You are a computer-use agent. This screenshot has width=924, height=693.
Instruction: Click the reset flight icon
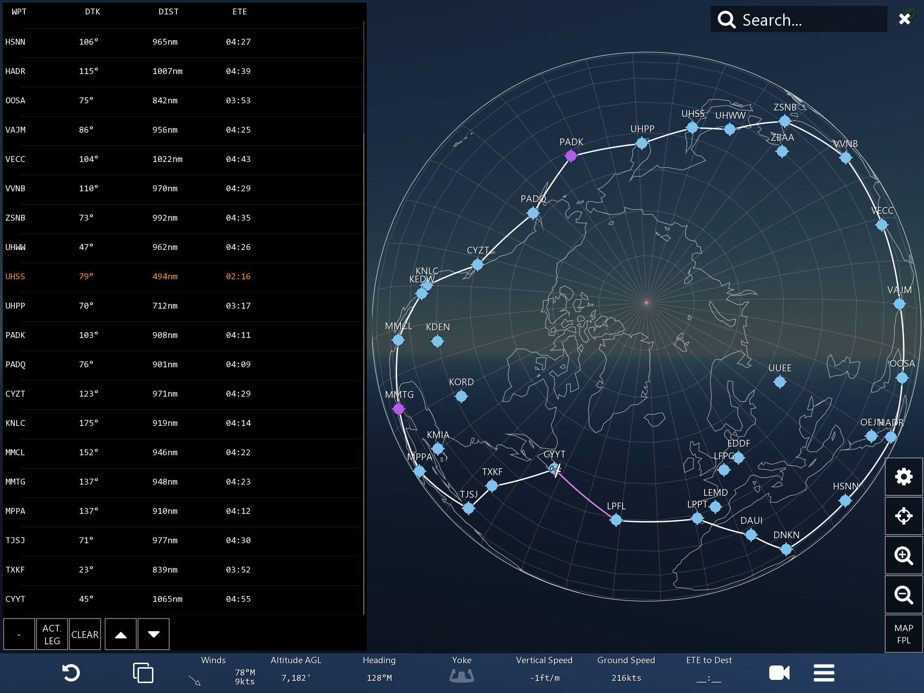(71, 673)
